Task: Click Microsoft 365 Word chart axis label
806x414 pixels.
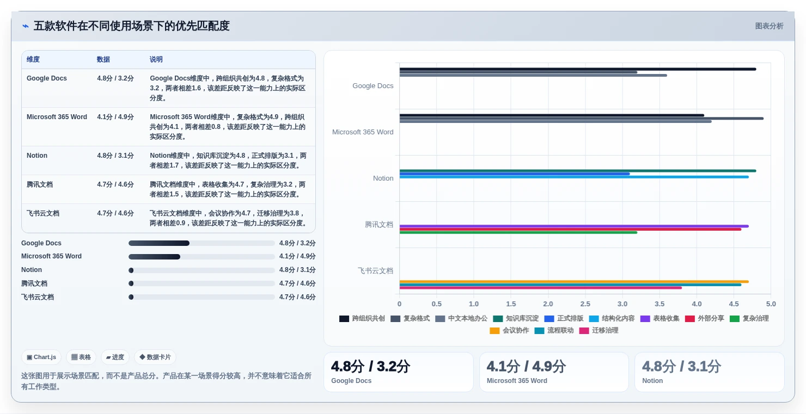Action: [x=363, y=132]
